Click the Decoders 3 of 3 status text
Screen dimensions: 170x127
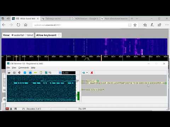[x=34, y=109]
